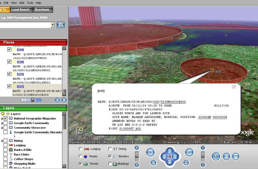Open the [520] placemark link

(20, 62)
